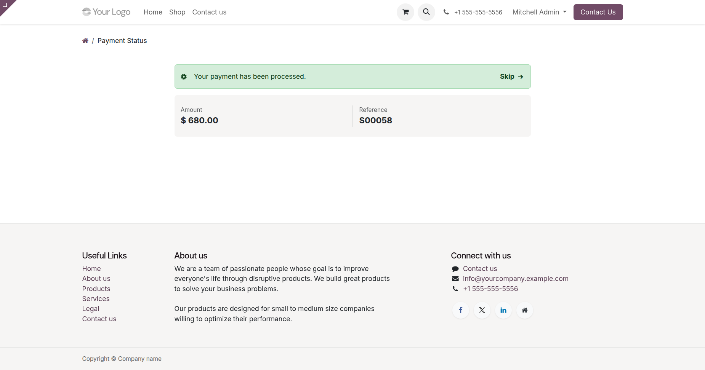The height and width of the screenshot is (370, 705).
Task: Open the Services footer link
Action: click(x=96, y=299)
